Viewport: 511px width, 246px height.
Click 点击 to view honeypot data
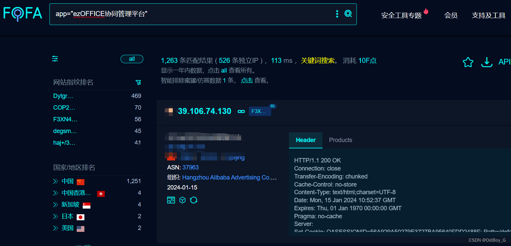click(x=247, y=81)
